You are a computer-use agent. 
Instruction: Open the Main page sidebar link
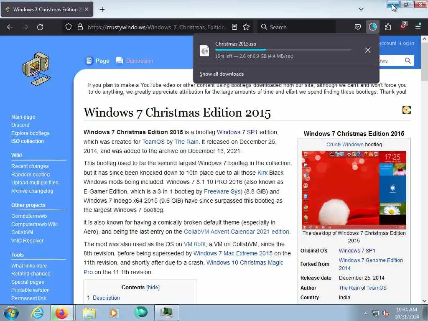pyautogui.click(x=23, y=117)
